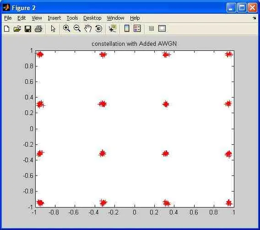Enable the Data Cursor tool
The image size is (260, 230).
(113, 28)
